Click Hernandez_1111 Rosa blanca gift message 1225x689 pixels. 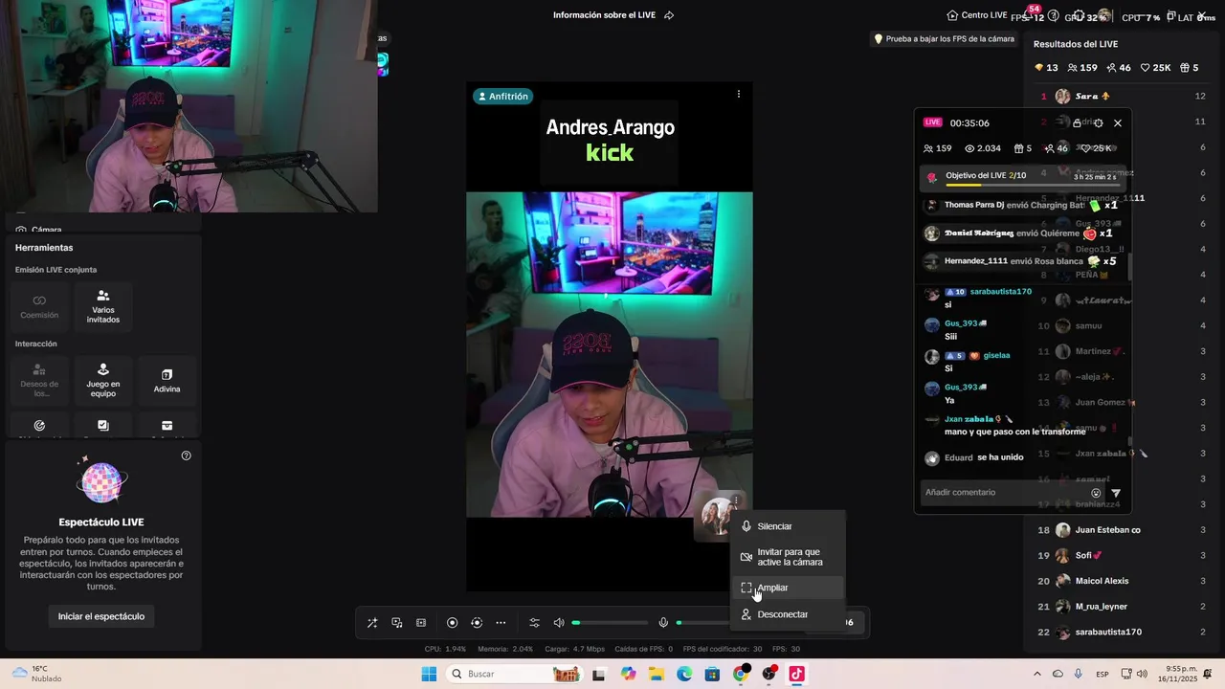[1022, 261]
